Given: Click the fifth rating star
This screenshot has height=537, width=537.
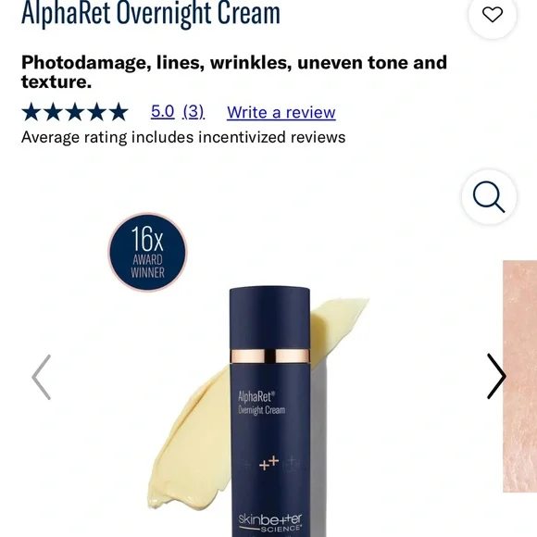Looking at the screenshot, I should [x=119, y=112].
